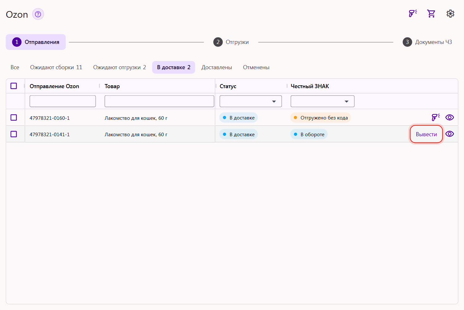
Task: Click В доставке badge in row 47978321-0141-1
Action: click(239, 134)
